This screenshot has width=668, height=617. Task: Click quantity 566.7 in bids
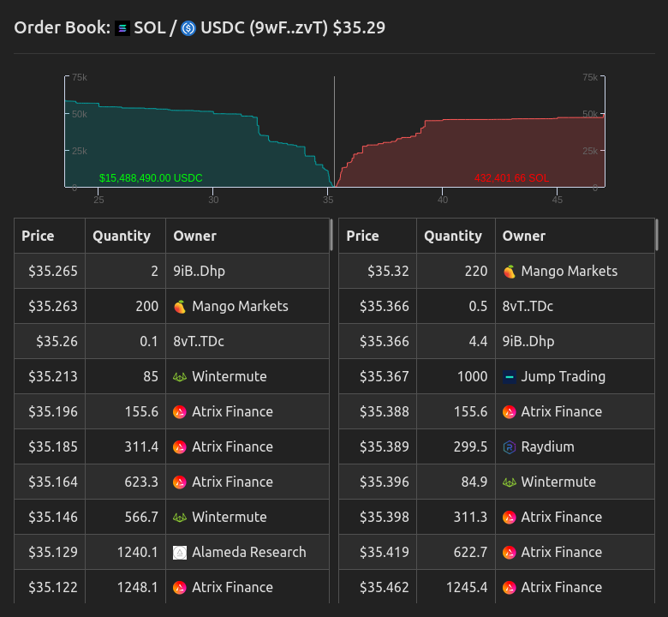tap(141, 518)
